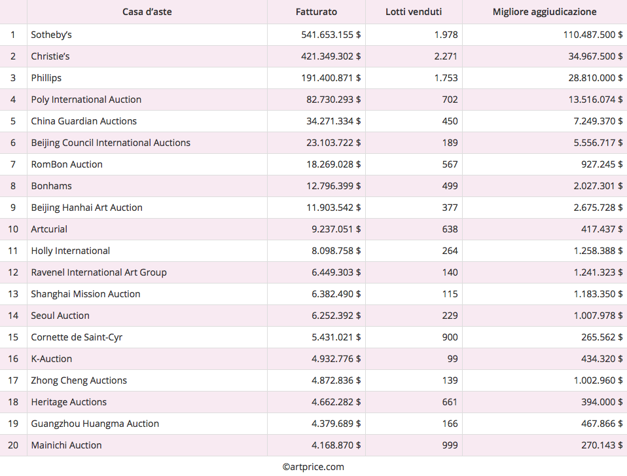627x476 pixels.
Task: Select Beijing Council International Auctions
Action: click(111, 143)
